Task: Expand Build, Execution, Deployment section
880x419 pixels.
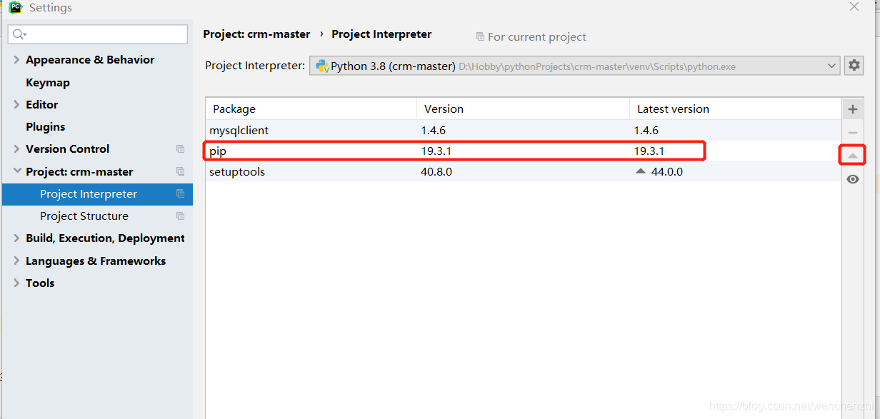Action: pyautogui.click(x=16, y=238)
